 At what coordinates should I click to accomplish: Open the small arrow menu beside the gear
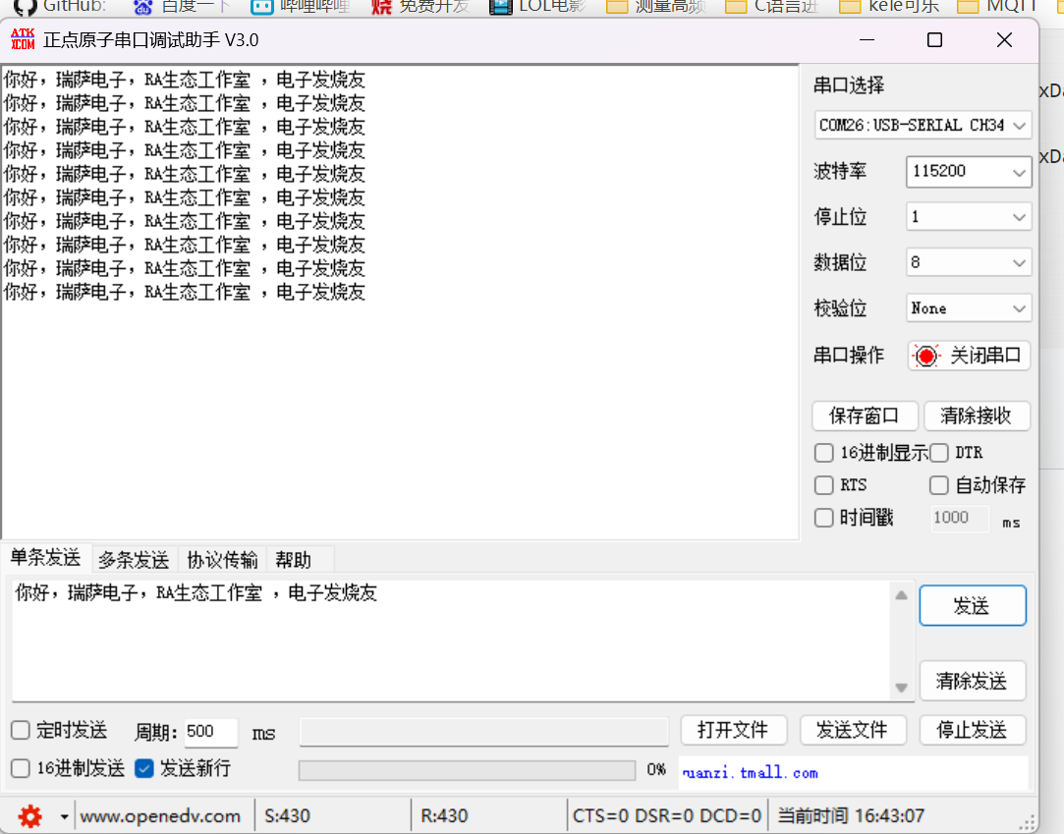(64, 816)
